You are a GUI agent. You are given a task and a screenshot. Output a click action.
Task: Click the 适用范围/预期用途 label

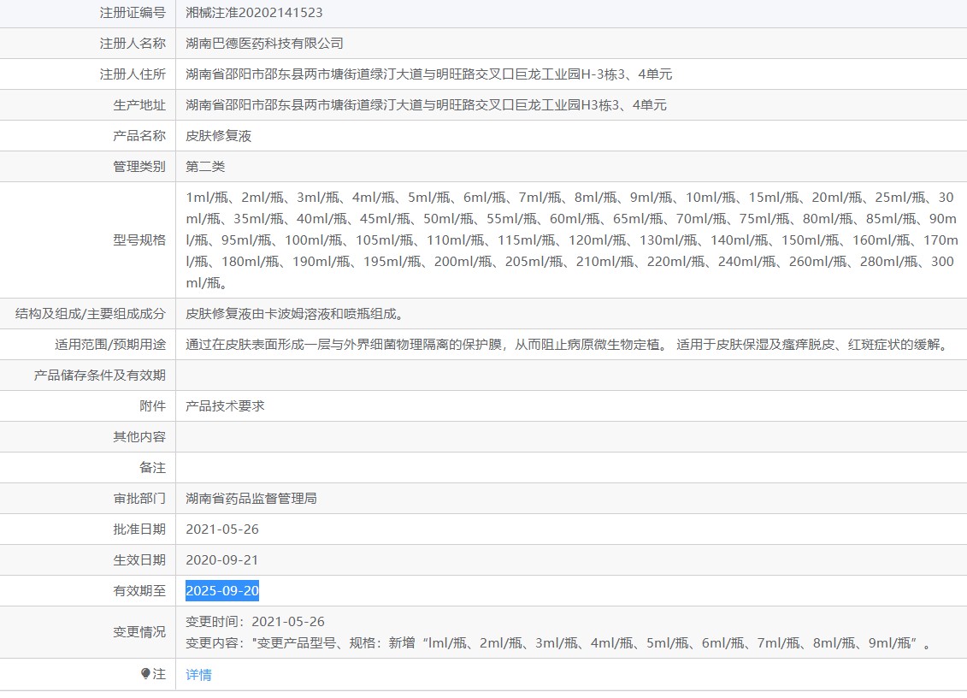(x=110, y=345)
